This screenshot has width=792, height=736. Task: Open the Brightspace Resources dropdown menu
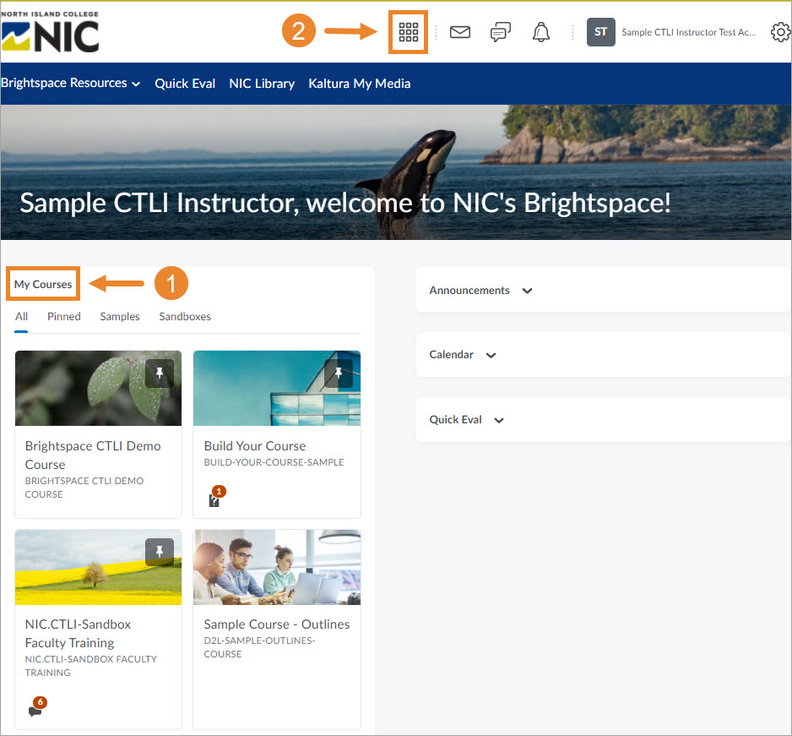click(71, 84)
